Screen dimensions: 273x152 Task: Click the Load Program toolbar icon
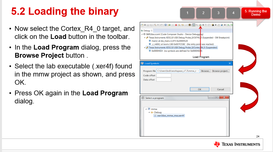pos(200,25)
